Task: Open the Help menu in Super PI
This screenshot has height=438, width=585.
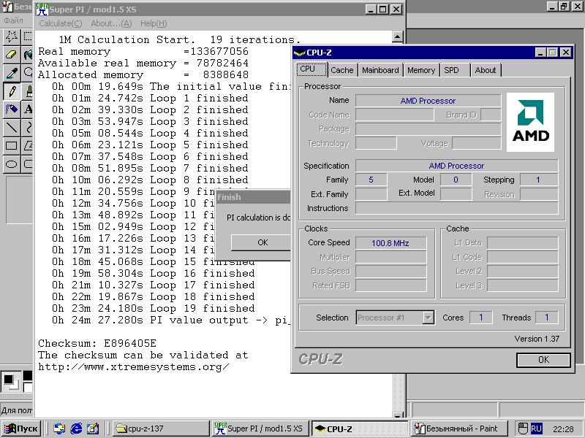Action: [154, 23]
